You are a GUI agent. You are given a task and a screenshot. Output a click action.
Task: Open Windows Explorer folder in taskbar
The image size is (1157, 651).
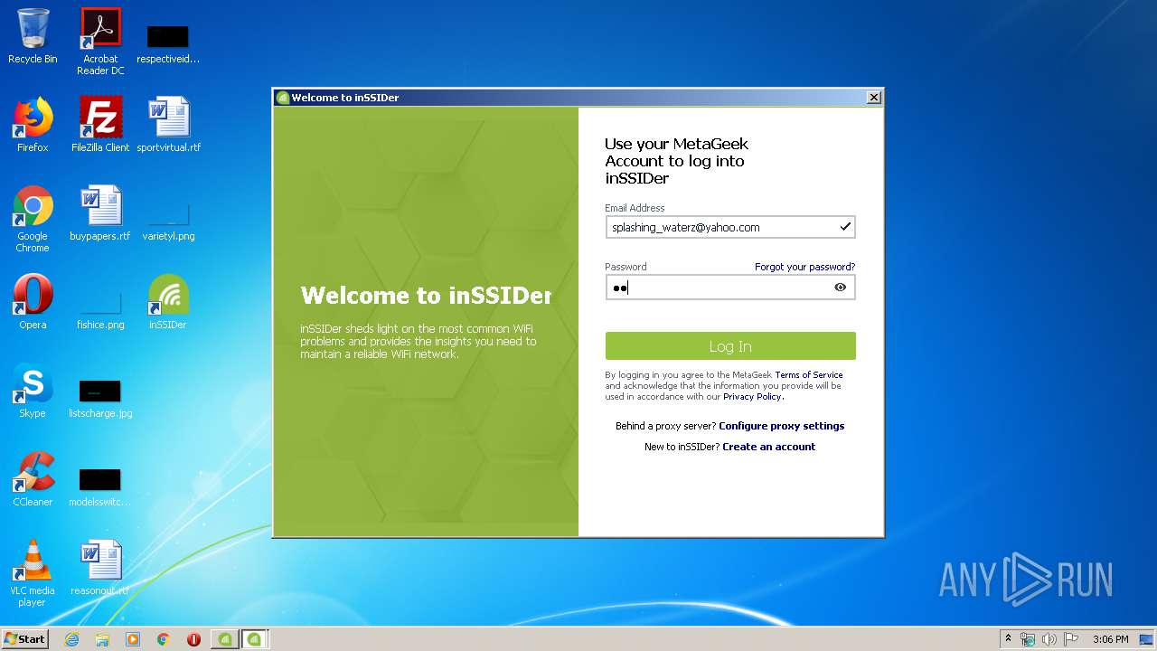(x=102, y=639)
